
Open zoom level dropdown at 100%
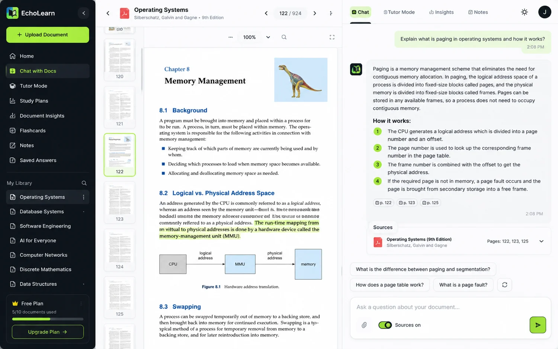tap(268, 37)
